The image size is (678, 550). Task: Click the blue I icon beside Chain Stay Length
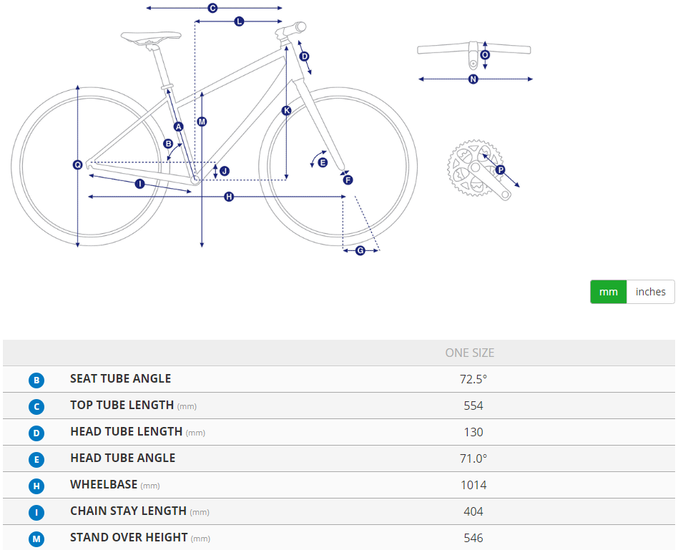click(36, 513)
